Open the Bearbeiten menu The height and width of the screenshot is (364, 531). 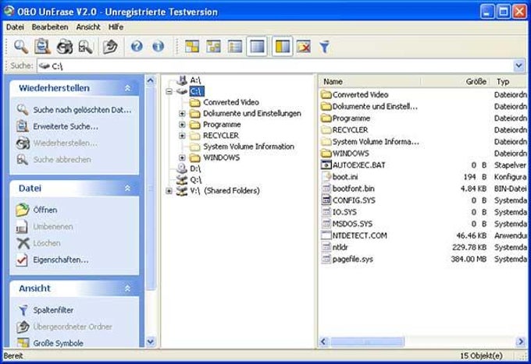(x=50, y=27)
